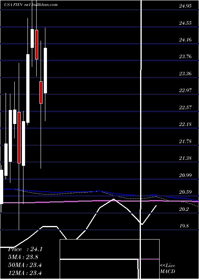Image resolution: width=199 pixels, height=279 pixels.
Task: Click the 'Price : 24.1' readout
Action: pyautogui.click(x=25, y=249)
